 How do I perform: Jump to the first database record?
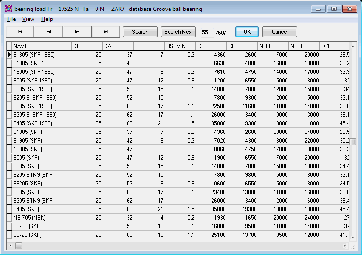point(20,32)
